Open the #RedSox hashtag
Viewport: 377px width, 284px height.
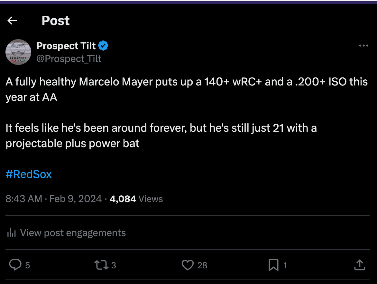tap(29, 174)
